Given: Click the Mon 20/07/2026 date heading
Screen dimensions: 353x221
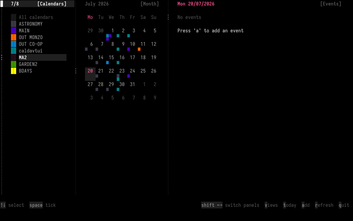Looking at the screenshot, I should point(196,4).
